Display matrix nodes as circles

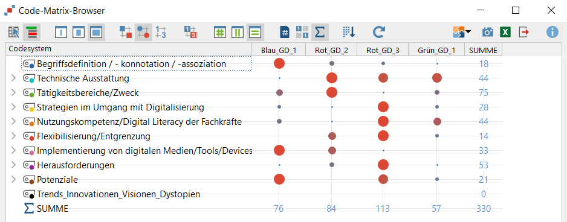click(143, 33)
